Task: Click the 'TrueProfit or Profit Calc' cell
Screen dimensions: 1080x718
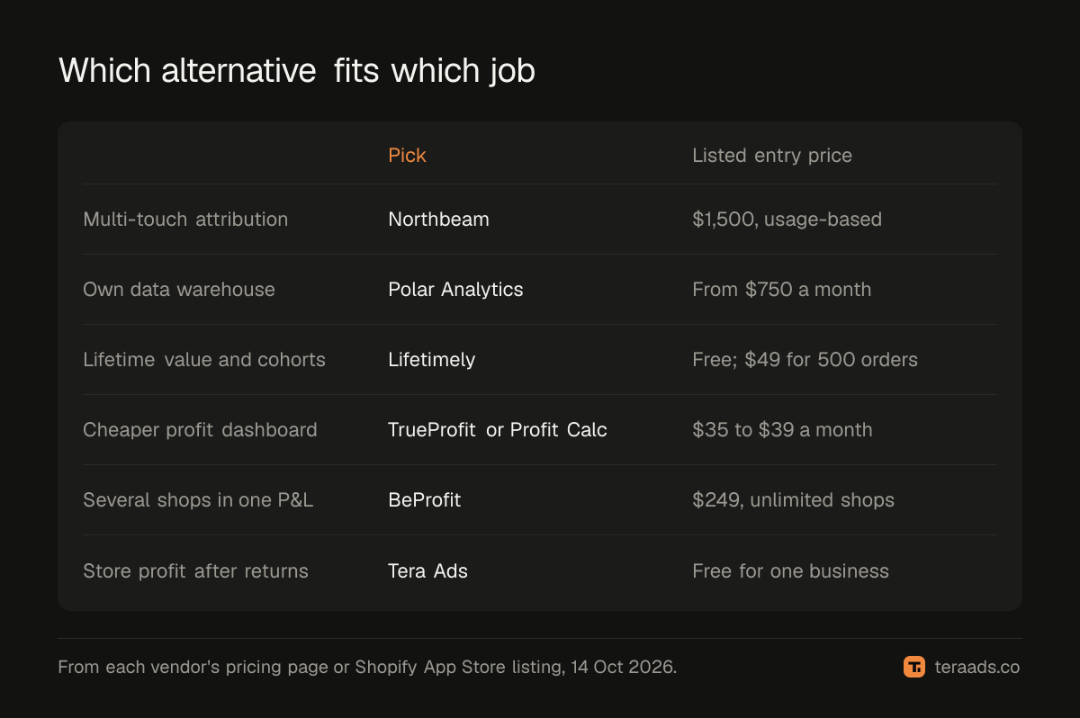Action: click(498, 429)
